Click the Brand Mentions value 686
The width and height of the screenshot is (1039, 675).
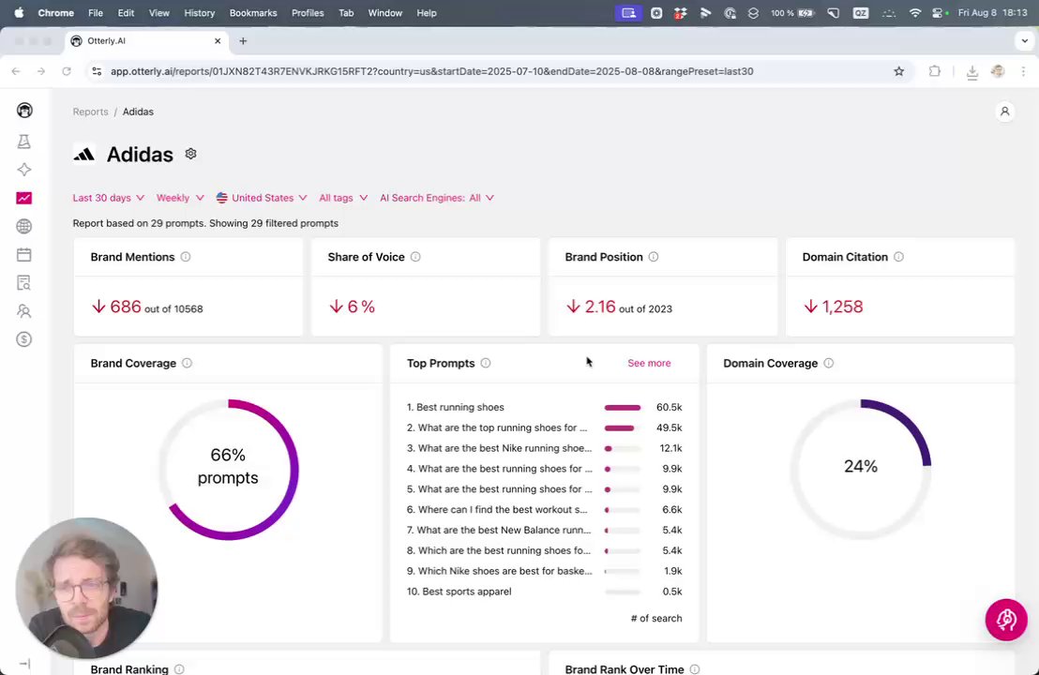click(x=126, y=307)
